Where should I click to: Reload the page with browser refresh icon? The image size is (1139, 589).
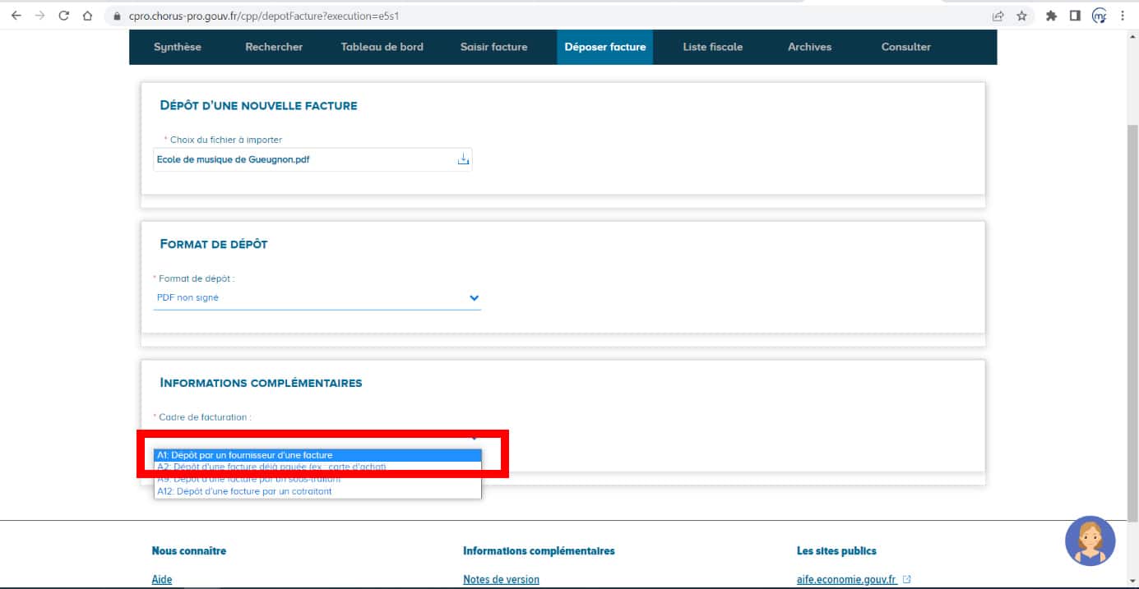coord(64,16)
